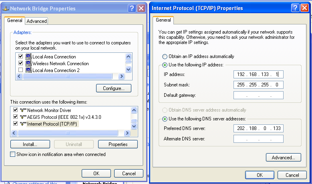The image size is (312, 184).
Task: Click the help button in TCP/IP Properties title bar
Action: (x=295, y=8)
